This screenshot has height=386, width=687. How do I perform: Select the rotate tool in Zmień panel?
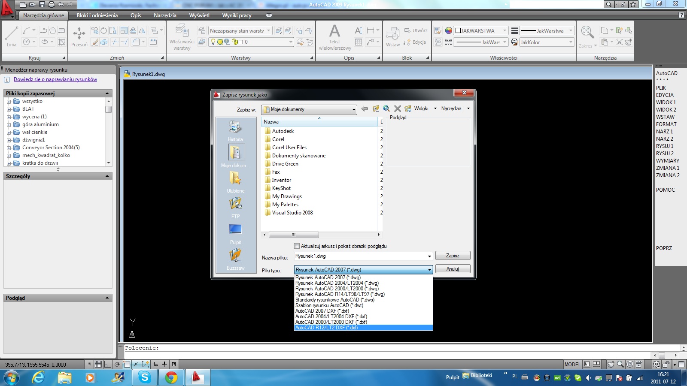[x=103, y=30]
